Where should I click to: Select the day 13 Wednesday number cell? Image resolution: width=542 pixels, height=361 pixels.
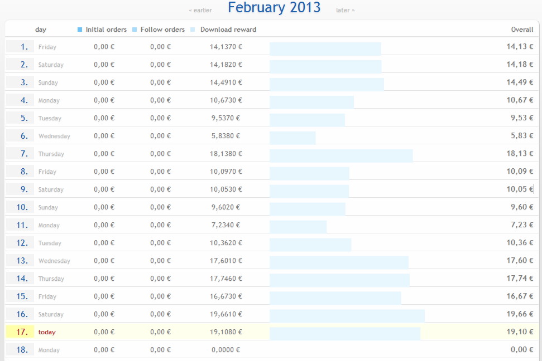click(x=20, y=261)
